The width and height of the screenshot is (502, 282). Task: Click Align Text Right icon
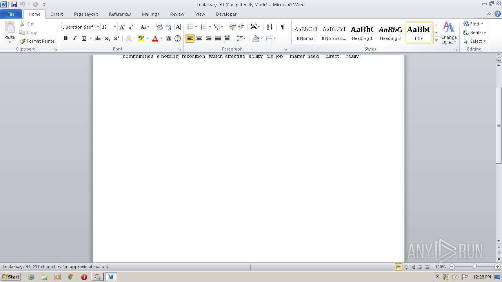tap(209, 38)
